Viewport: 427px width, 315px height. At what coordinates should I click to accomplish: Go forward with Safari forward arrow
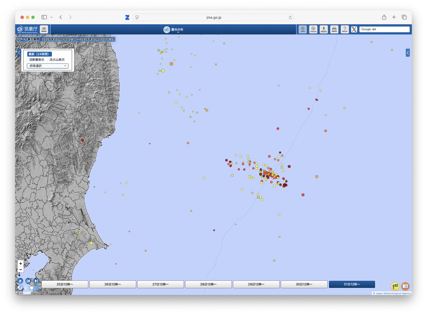click(x=70, y=17)
